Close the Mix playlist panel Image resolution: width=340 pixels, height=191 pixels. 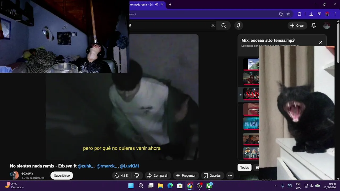pyautogui.click(x=321, y=42)
